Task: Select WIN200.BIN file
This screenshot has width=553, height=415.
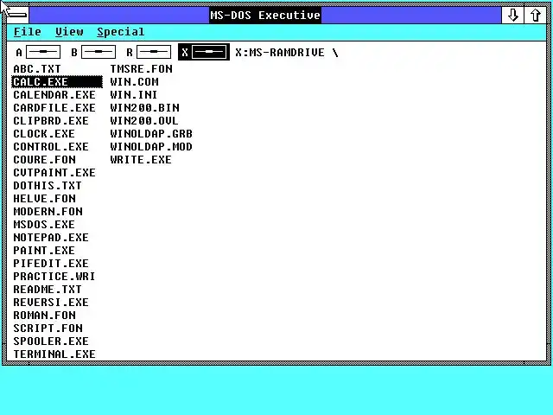Action: 144,108
